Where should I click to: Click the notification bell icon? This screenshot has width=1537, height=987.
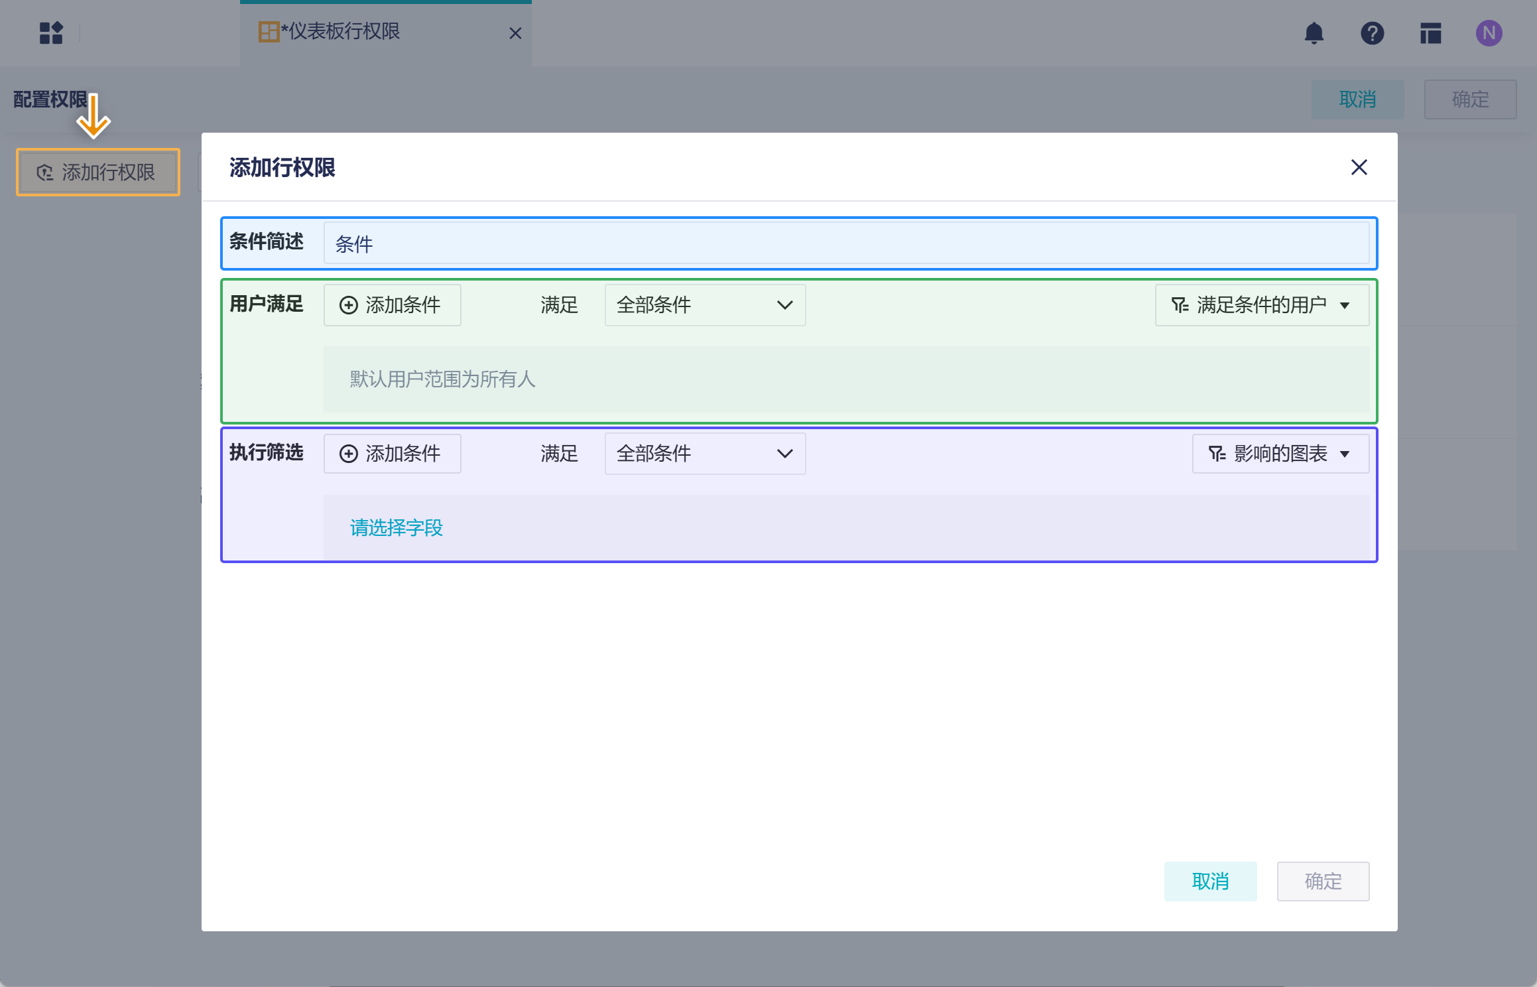click(x=1314, y=33)
